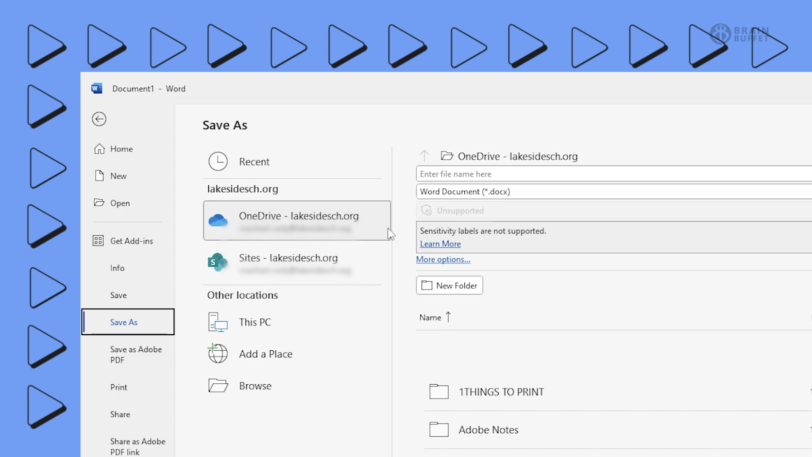This screenshot has height=457, width=812.
Task: Select the Recent clock icon
Action: [218, 162]
